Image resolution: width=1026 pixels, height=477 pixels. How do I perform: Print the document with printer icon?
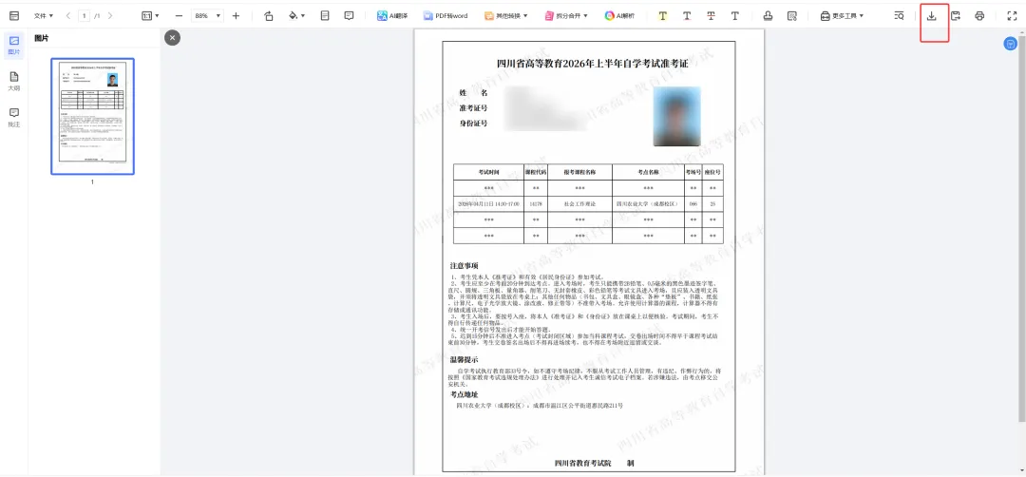click(979, 16)
